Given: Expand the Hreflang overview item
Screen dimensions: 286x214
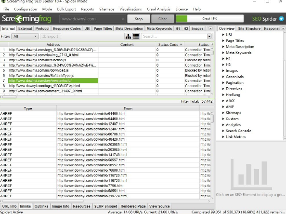Looking at the screenshot, I should coord(223,95).
